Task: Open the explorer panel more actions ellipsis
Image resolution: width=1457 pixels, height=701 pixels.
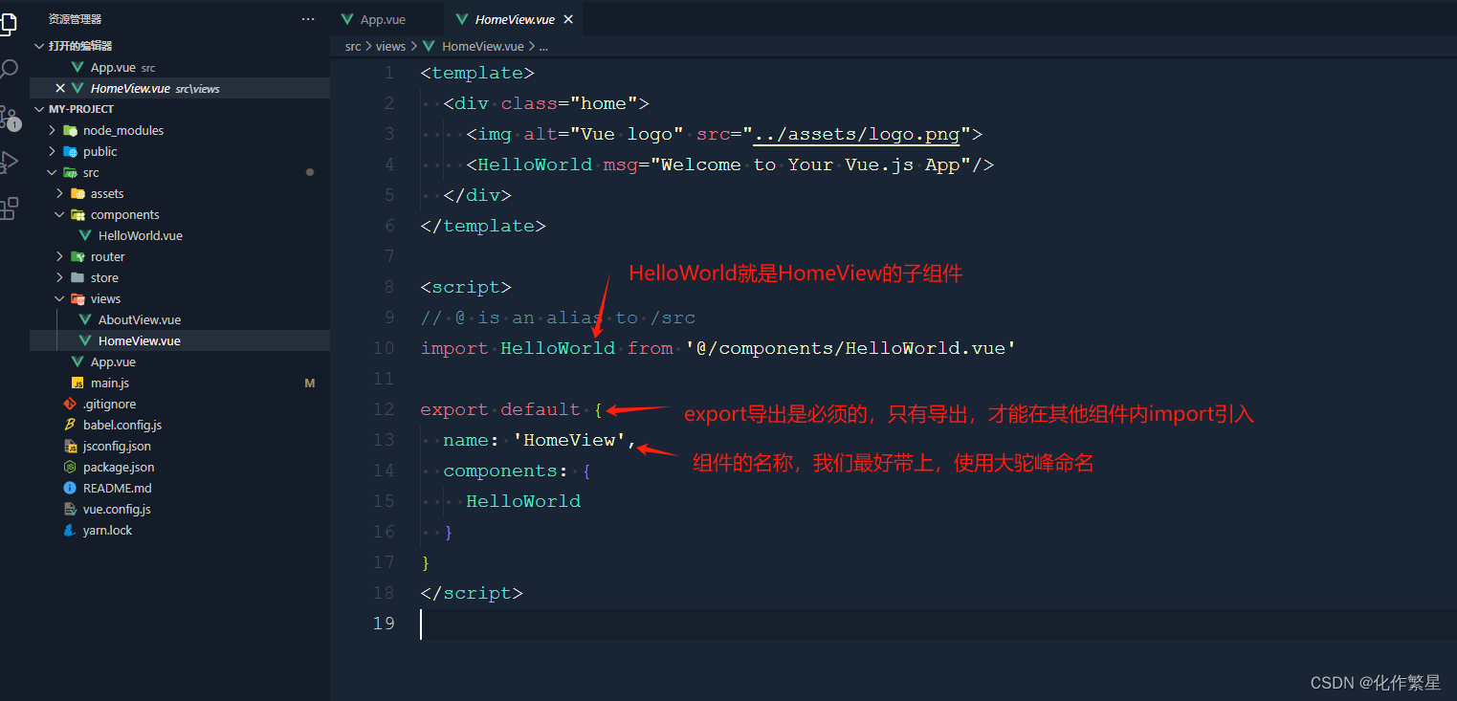Action: click(308, 19)
